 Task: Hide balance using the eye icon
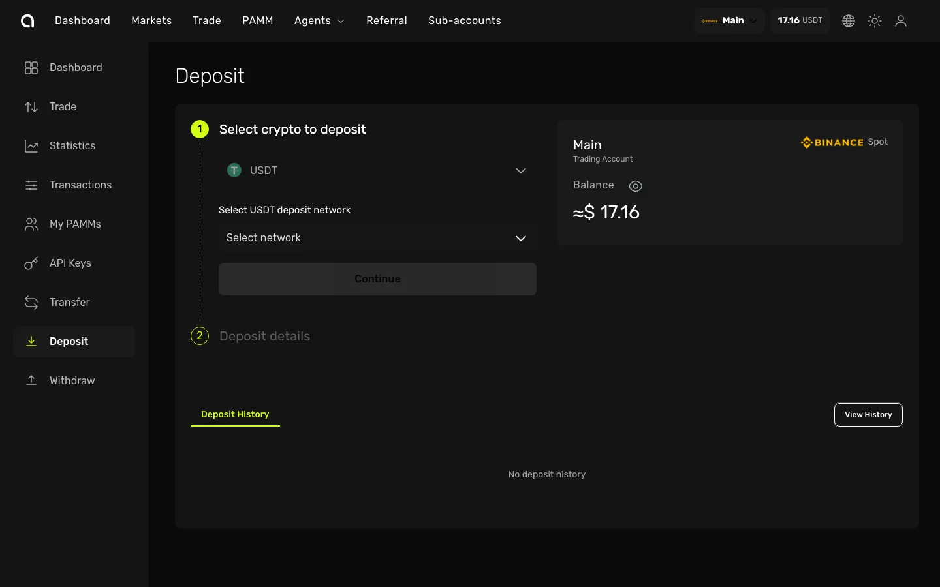[x=635, y=187]
